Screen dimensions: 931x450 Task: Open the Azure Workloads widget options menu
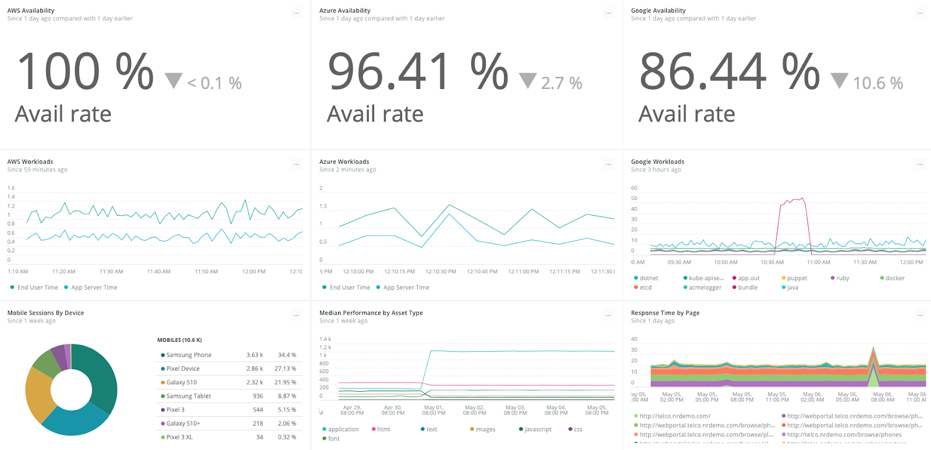click(608, 165)
